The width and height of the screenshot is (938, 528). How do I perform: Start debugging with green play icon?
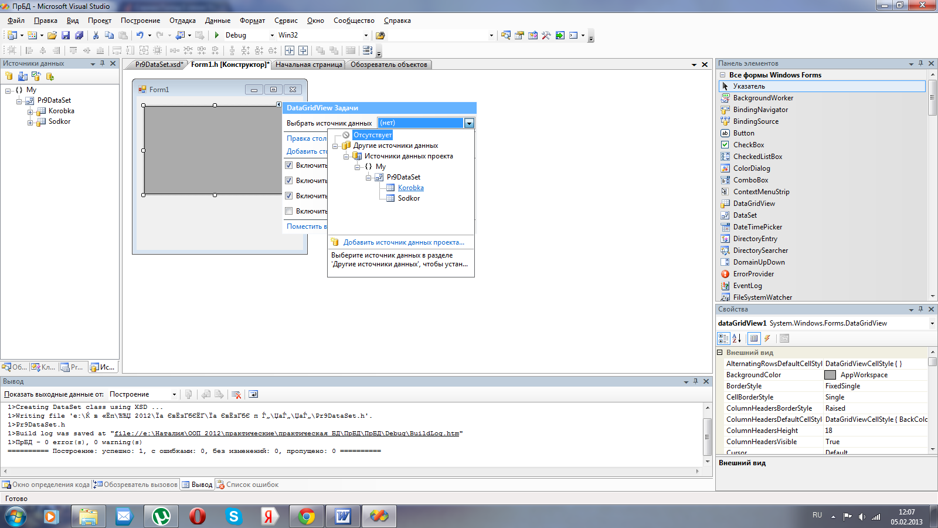click(x=217, y=35)
